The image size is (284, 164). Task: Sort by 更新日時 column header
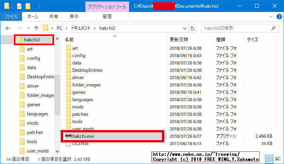coord(179,39)
